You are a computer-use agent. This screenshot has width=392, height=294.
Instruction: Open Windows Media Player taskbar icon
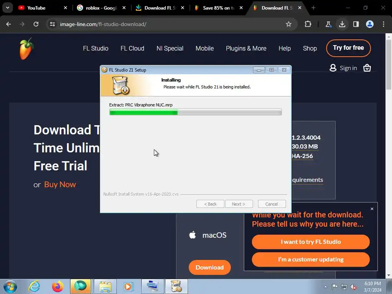129,286
